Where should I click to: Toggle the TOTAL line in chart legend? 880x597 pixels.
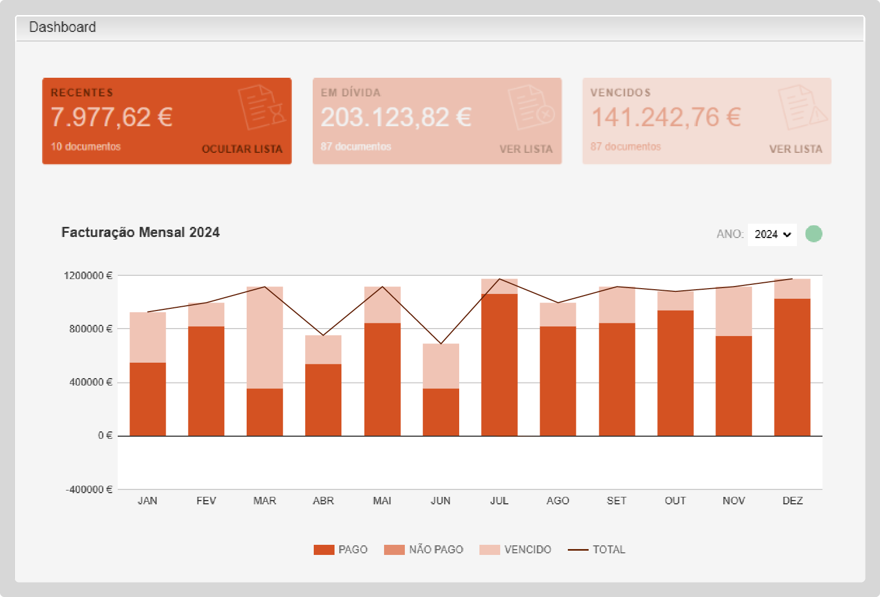click(x=608, y=550)
